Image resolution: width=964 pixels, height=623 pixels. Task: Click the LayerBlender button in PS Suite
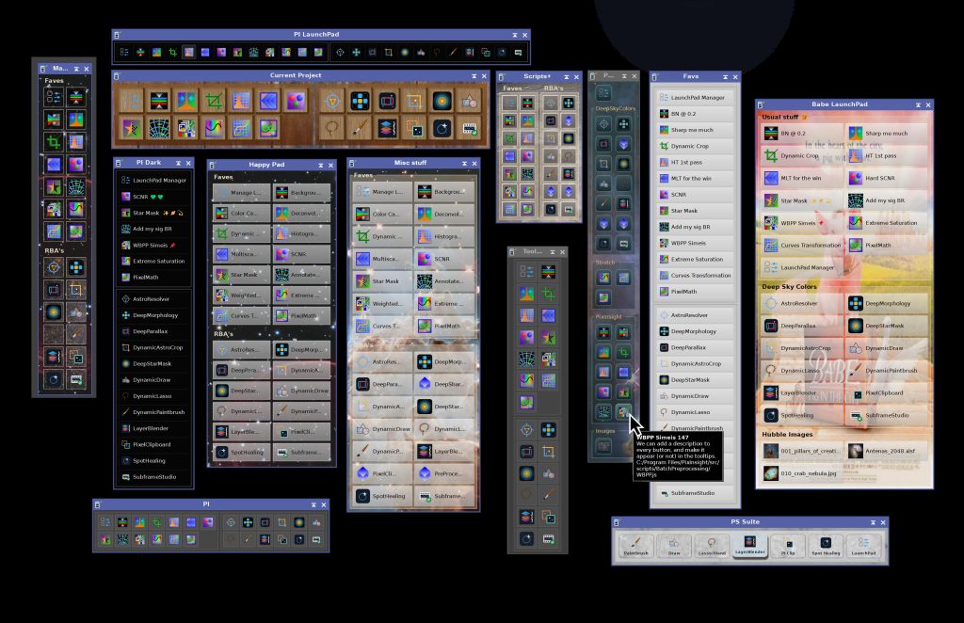tap(750, 545)
